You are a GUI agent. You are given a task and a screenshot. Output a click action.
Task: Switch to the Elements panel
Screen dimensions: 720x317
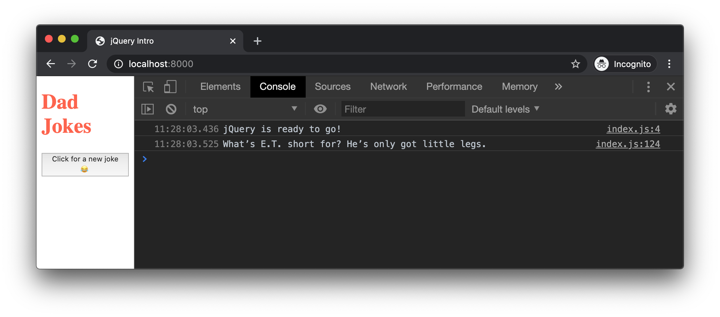tap(220, 87)
